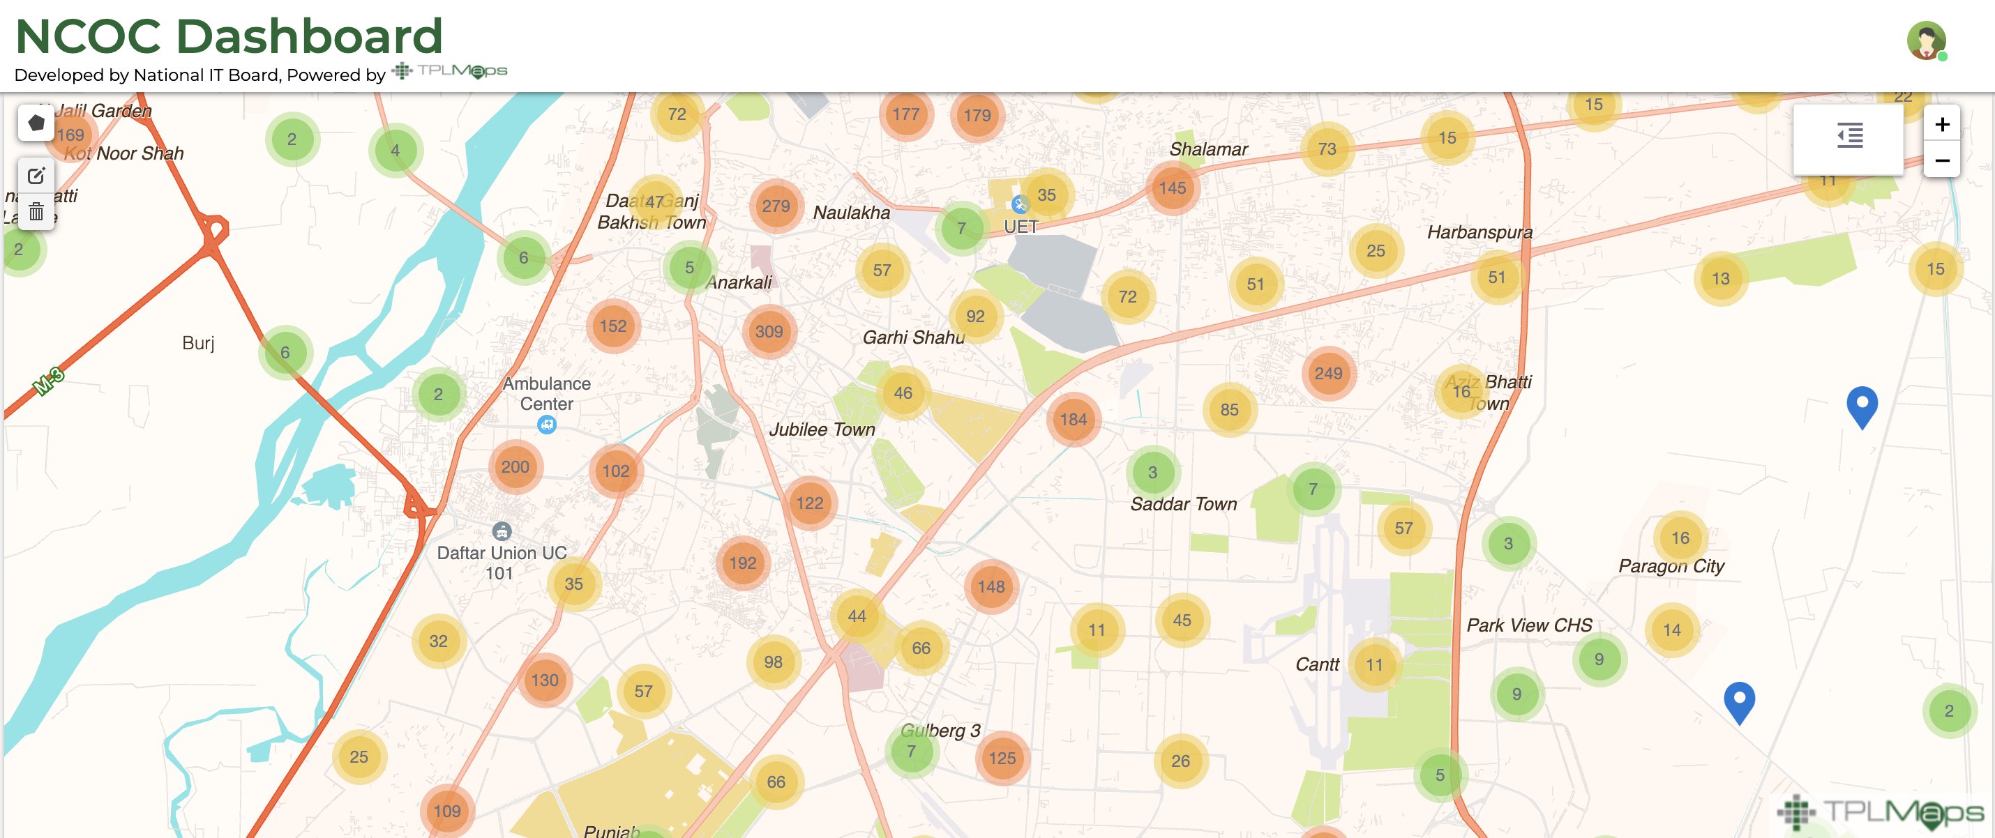Click the 73 cluster near Shalamar
Viewport: 1995px width, 838px height.
1327,148
